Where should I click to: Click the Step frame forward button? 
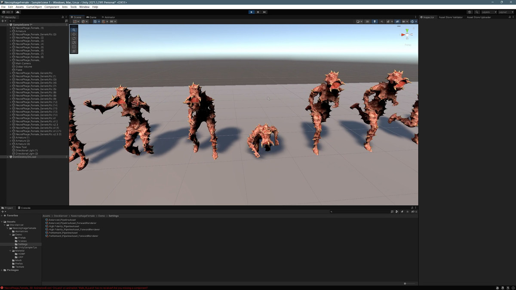point(264,12)
